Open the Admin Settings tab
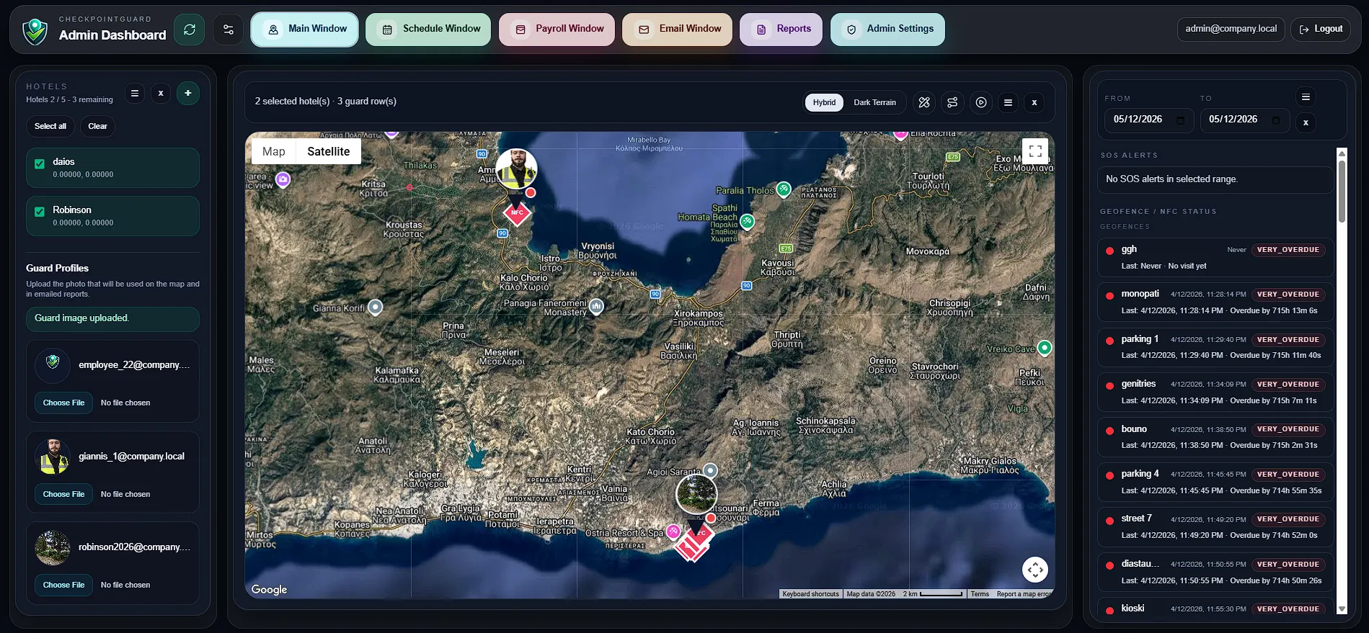Viewport: 1369px width, 633px height. [887, 30]
